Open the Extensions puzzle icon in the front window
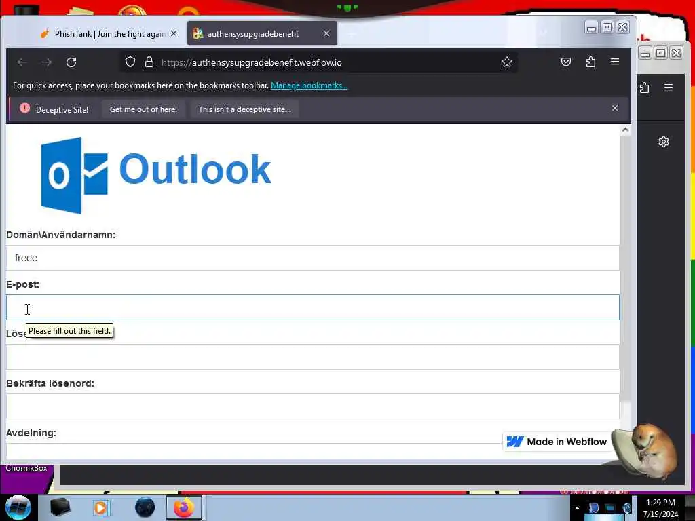695x521 pixels. pos(590,62)
